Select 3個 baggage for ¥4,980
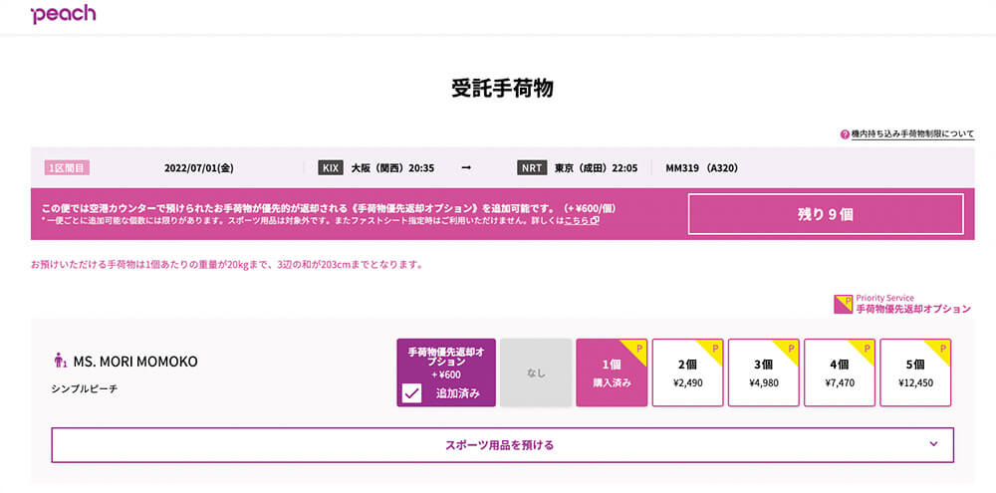 tap(763, 372)
